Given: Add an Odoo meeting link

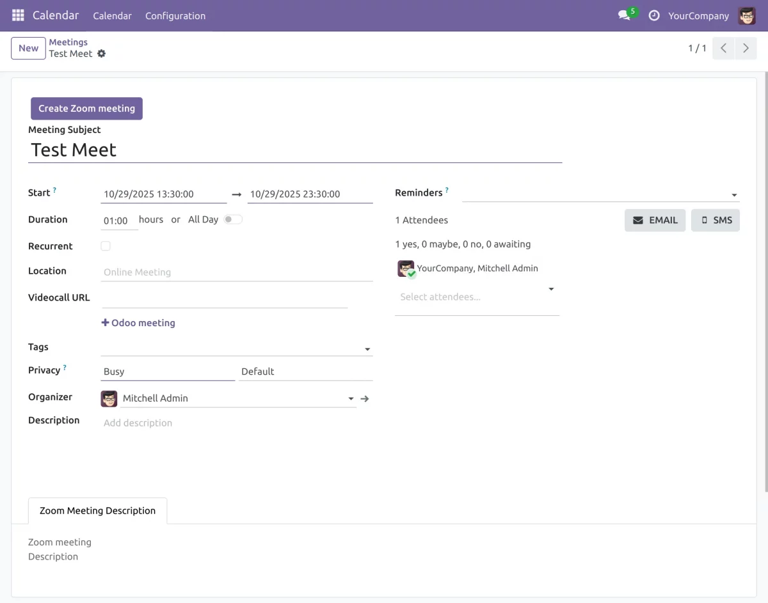Looking at the screenshot, I should [138, 323].
